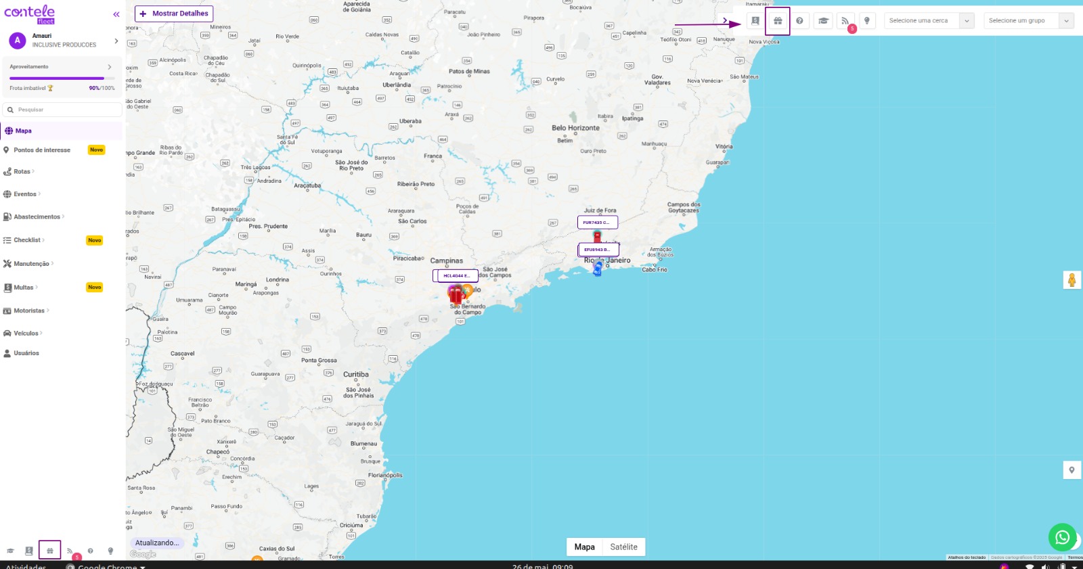Click the 'Frota imbatível' trophy icon
1083x569 pixels.
click(50, 88)
